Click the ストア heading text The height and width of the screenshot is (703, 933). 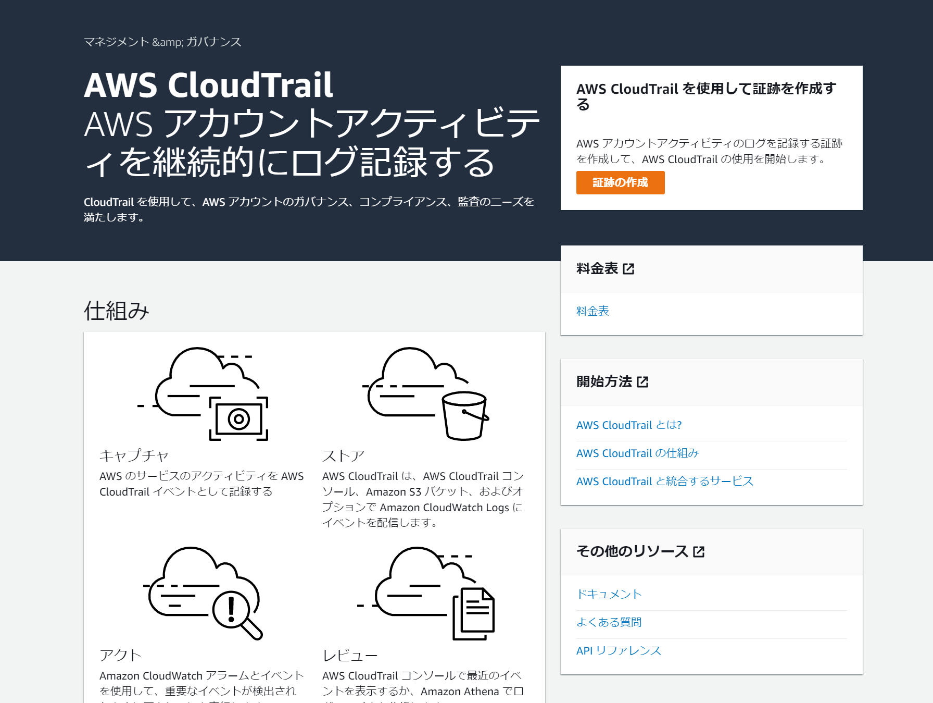coord(343,456)
